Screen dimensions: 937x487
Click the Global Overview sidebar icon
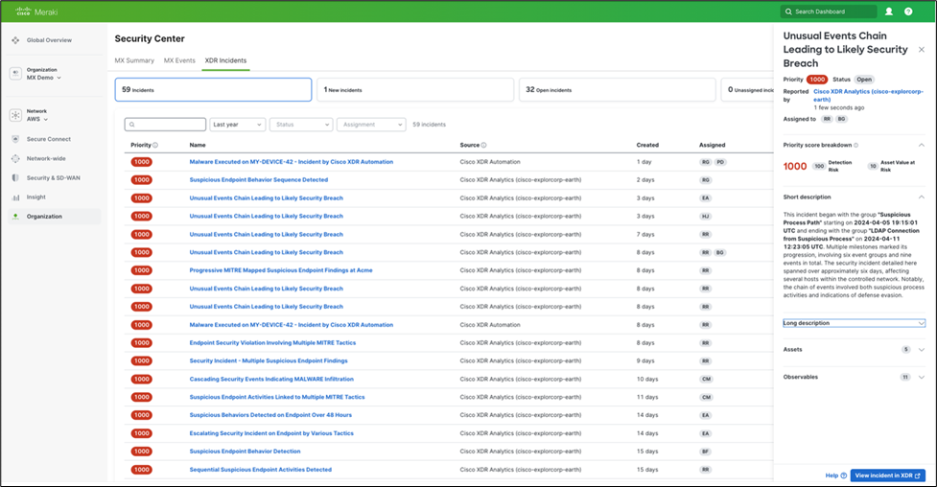15,40
